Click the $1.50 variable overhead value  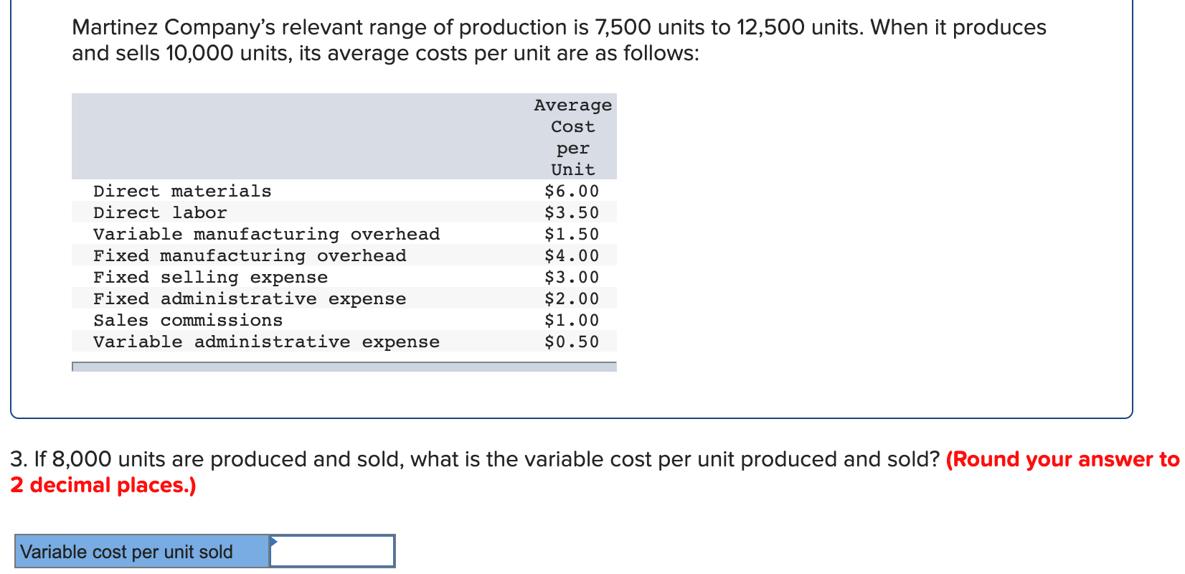(x=572, y=234)
